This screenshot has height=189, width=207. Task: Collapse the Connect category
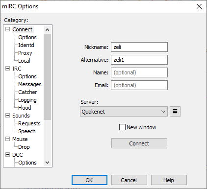[x=7, y=29]
